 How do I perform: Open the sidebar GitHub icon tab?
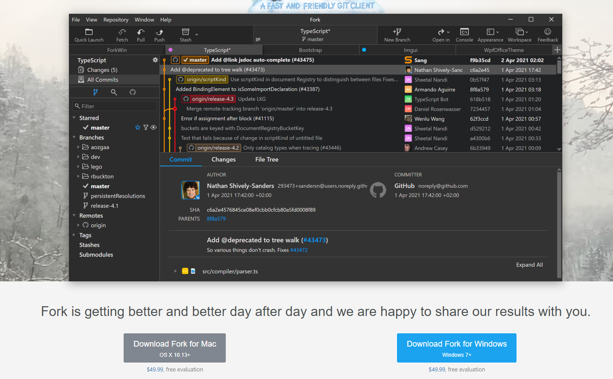[132, 92]
